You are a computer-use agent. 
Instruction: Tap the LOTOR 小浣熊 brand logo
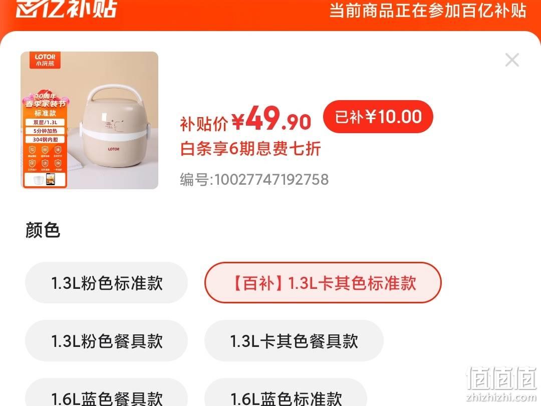click(45, 60)
